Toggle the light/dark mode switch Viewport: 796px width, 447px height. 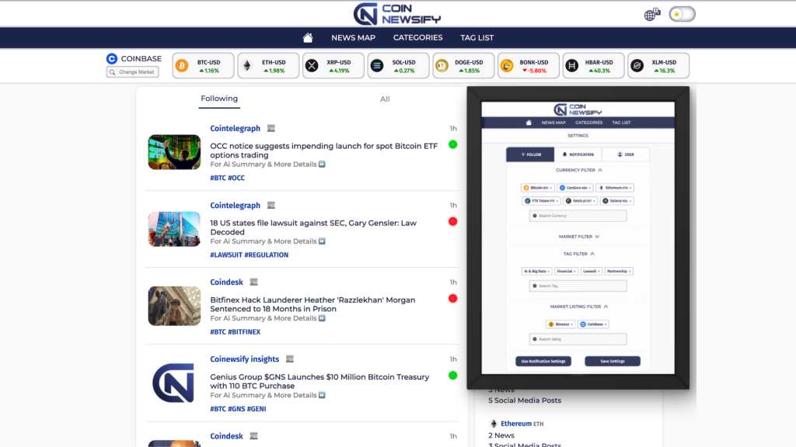(x=682, y=15)
